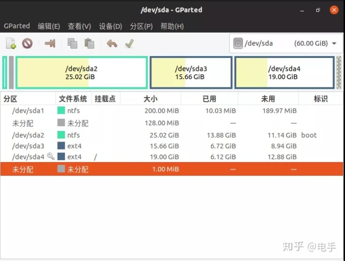Click the ntfs color swatch for /dev/sda2
345x261 pixels.
click(x=61, y=135)
